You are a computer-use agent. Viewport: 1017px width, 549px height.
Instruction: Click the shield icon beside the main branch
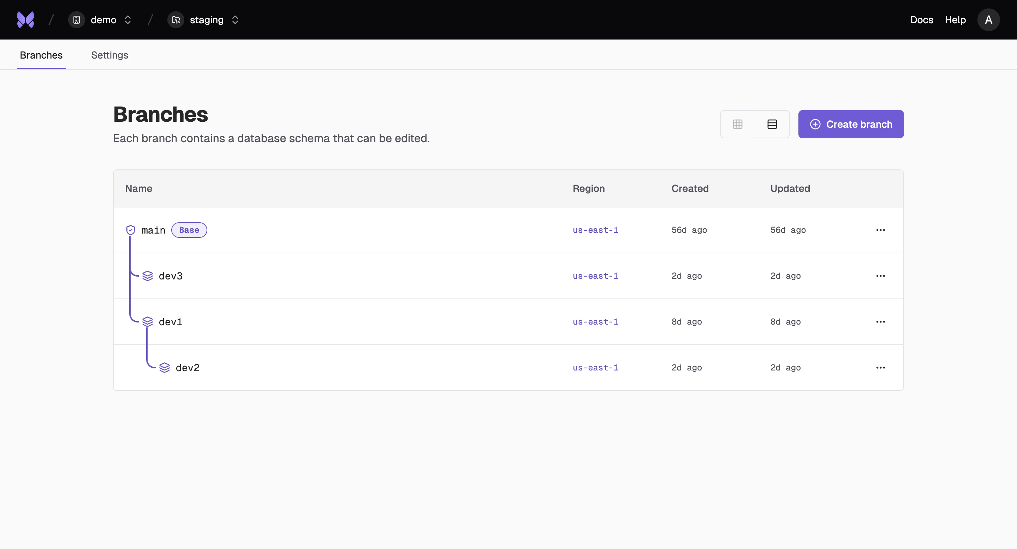pyautogui.click(x=130, y=230)
